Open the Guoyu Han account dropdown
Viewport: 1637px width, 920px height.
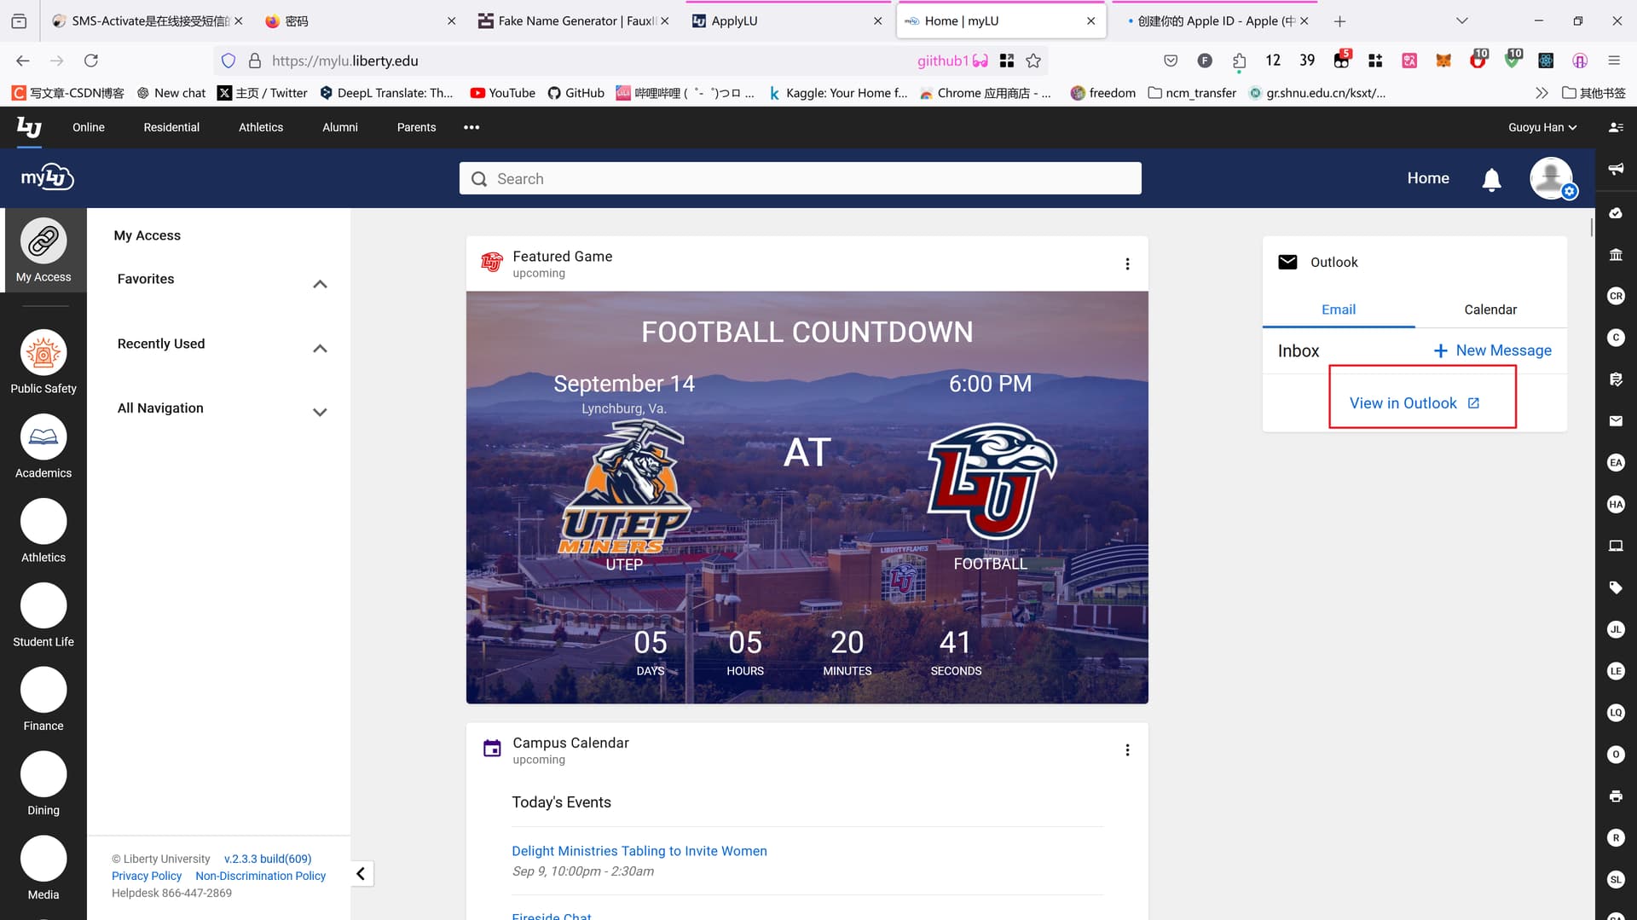point(1542,127)
